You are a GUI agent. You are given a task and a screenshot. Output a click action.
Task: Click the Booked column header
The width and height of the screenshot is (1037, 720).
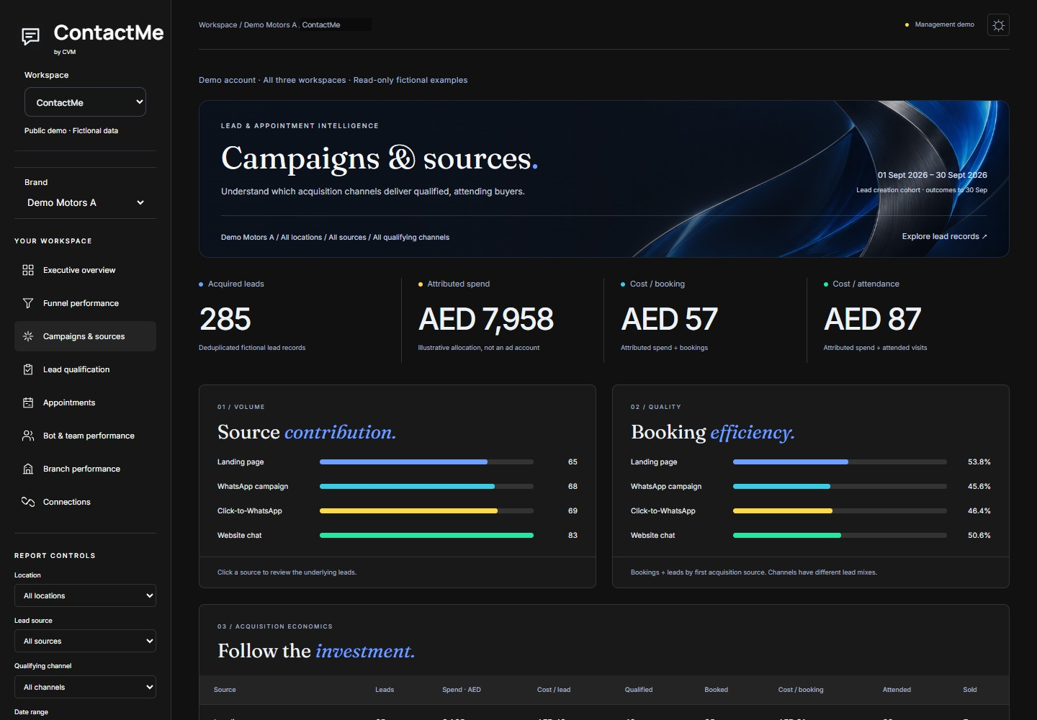coord(716,690)
